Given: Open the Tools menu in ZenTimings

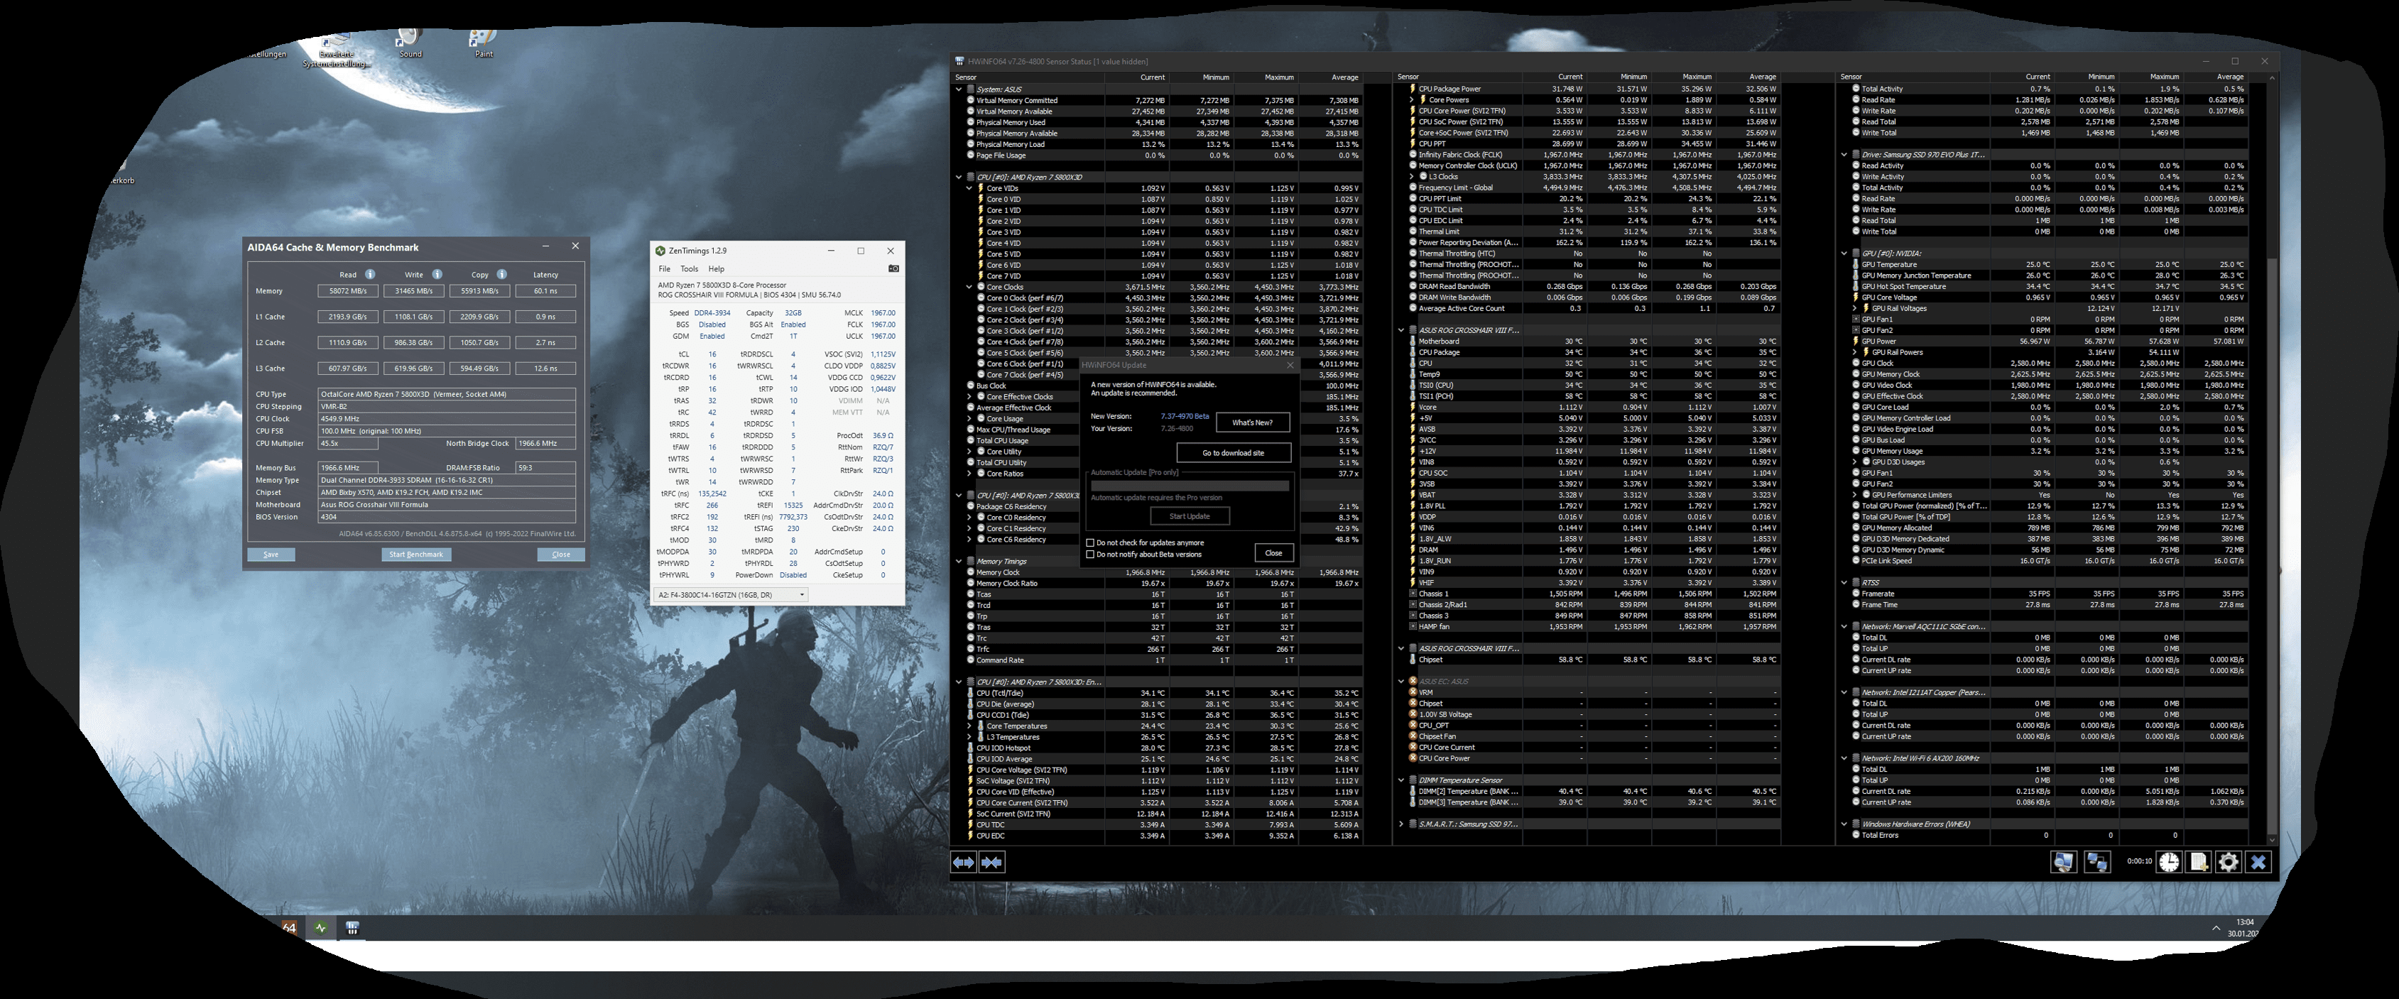Looking at the screenshot, I should click(x=689, y=269).
